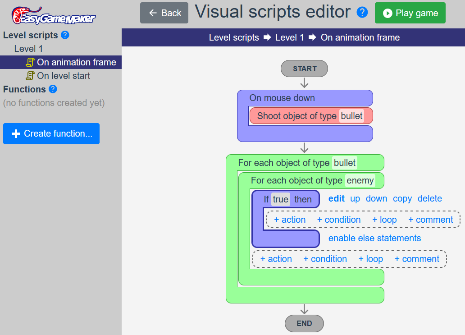Add action inside the If block

[x=289, y=220]
